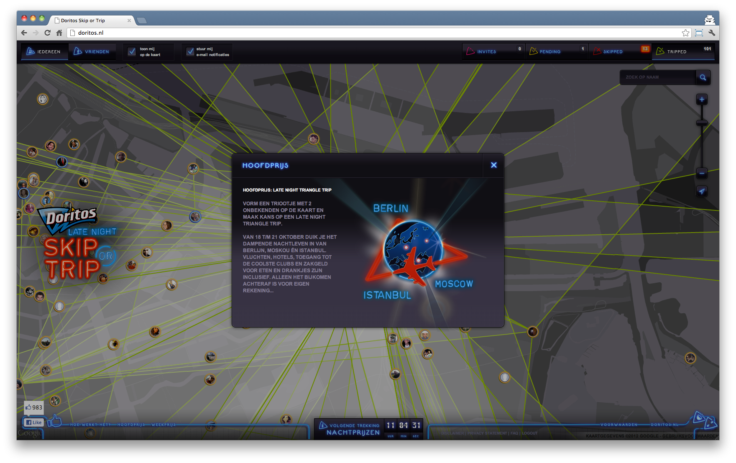Zoom out the map with minus button

(702, 173)
